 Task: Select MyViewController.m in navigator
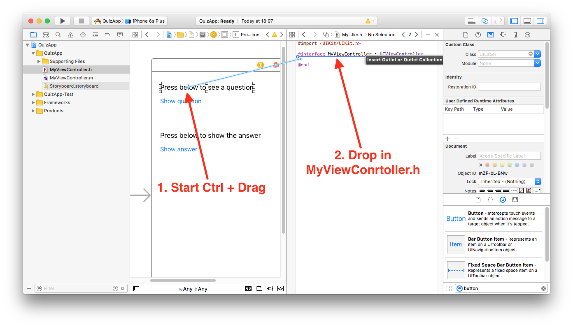tap(71, 78)
